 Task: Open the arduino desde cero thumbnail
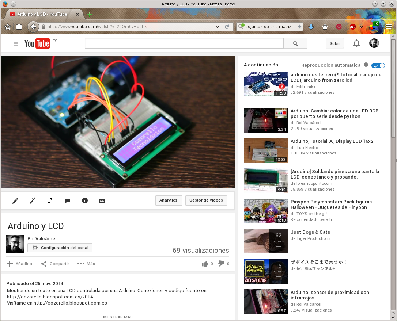coord(266,84)
